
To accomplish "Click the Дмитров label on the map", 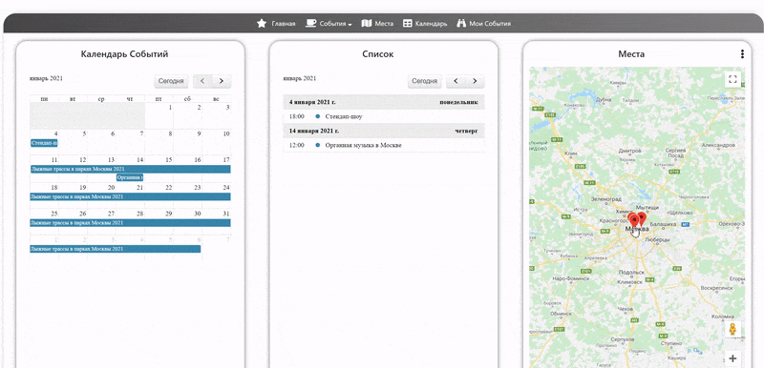I will click(629, 151).
